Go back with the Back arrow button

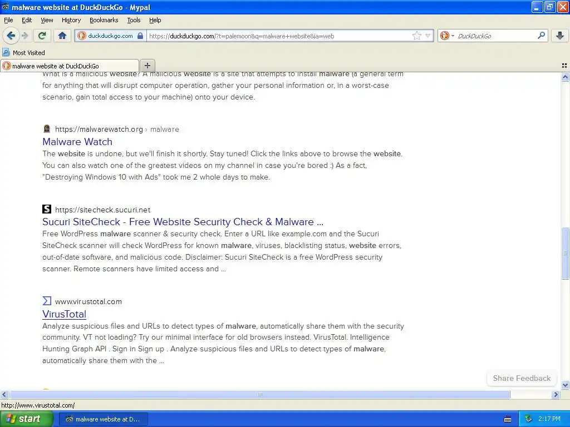tap(11, 36)
